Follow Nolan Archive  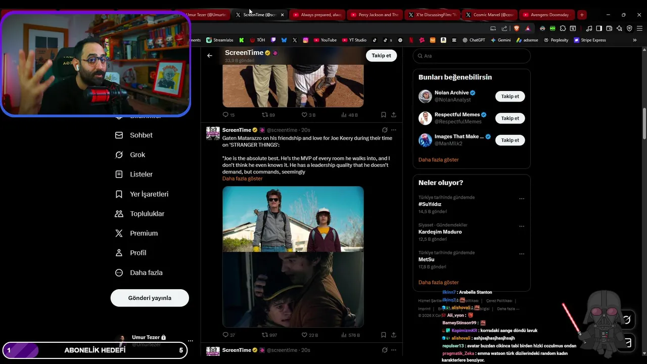click(x=510, y=96)
